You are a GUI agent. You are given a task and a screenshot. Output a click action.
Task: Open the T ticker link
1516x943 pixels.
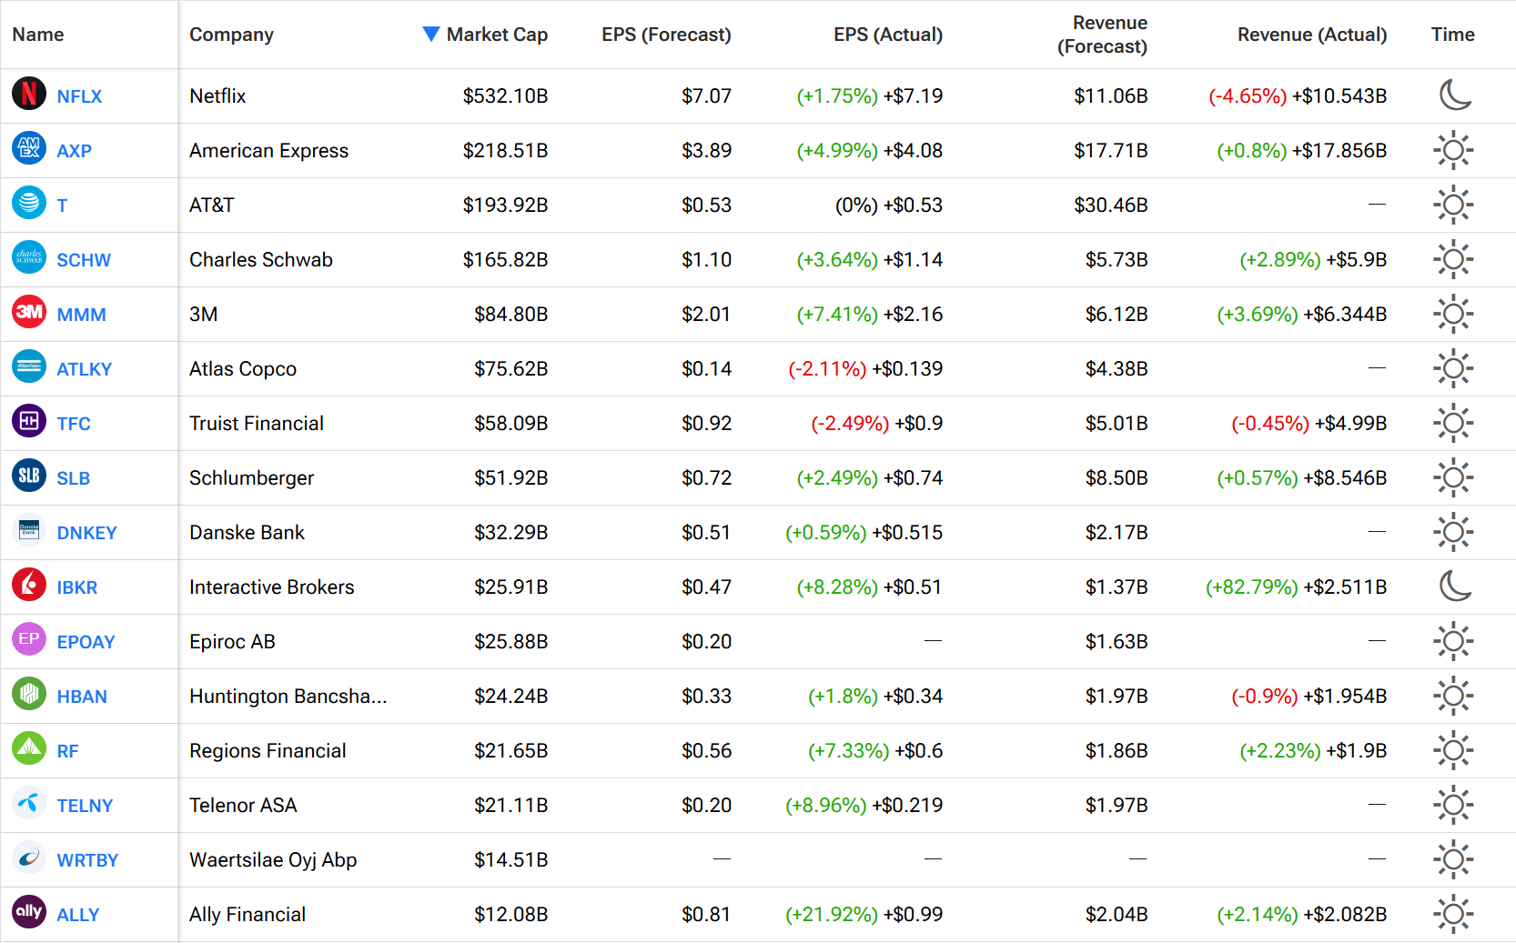[62, 206]
